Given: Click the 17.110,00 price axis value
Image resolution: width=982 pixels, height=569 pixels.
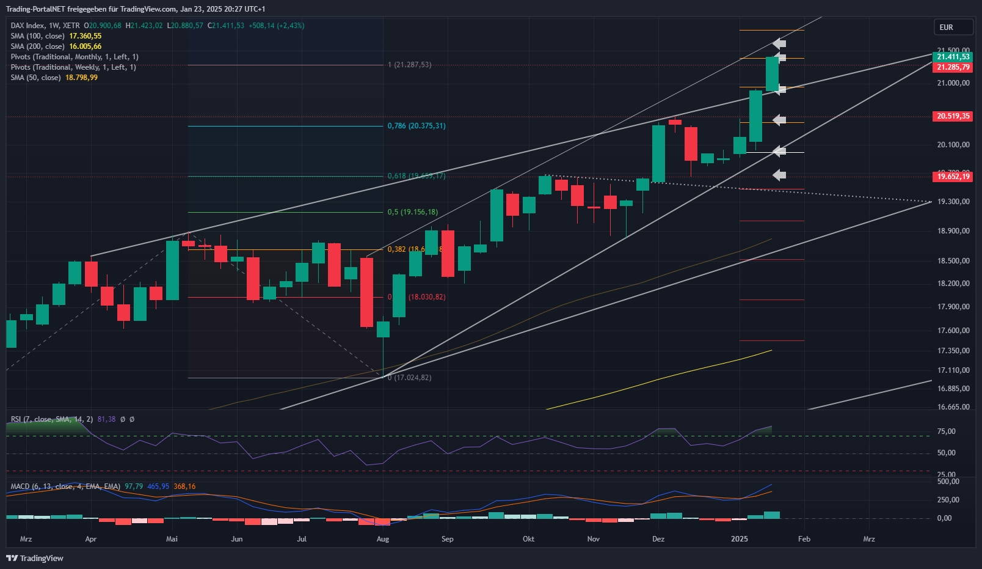Looking at the screenshot, I should [x=953, y=370].
